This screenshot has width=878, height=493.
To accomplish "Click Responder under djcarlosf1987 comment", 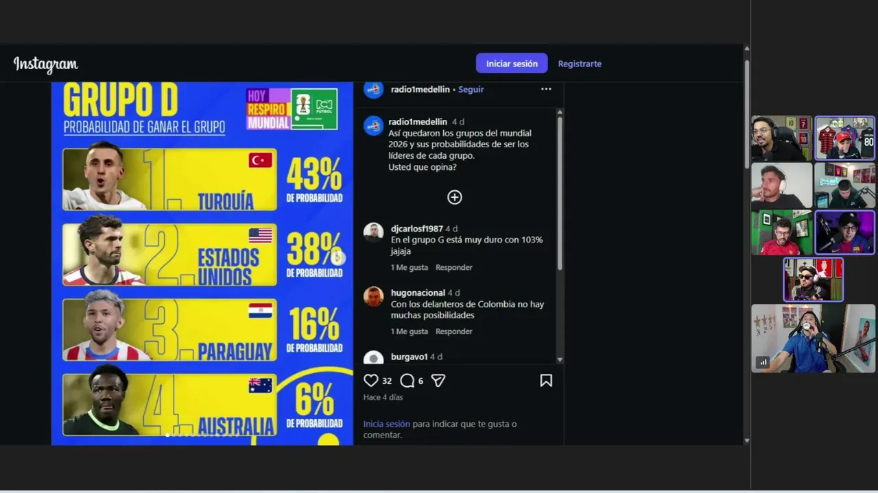I will (454, 268).
